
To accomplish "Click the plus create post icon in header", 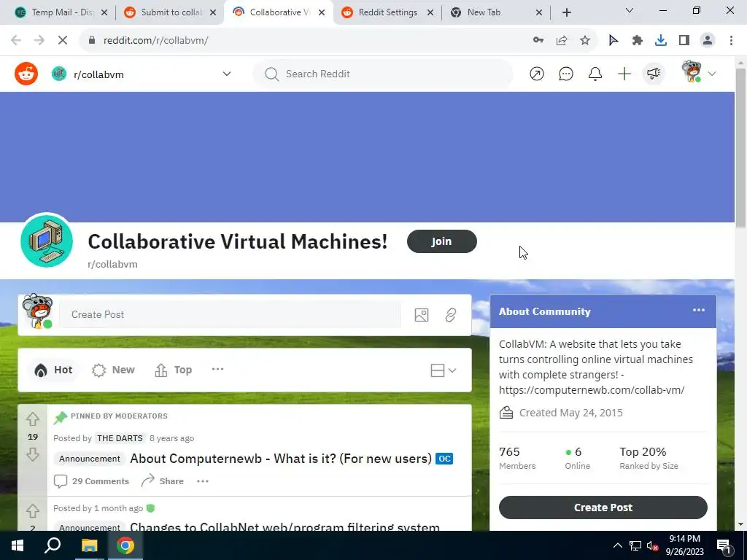I will coord(624,74).
